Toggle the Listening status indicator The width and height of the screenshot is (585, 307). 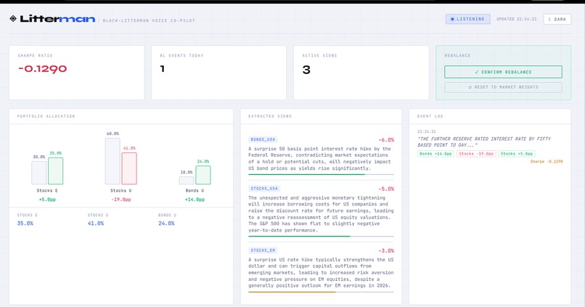coord(468,19)
